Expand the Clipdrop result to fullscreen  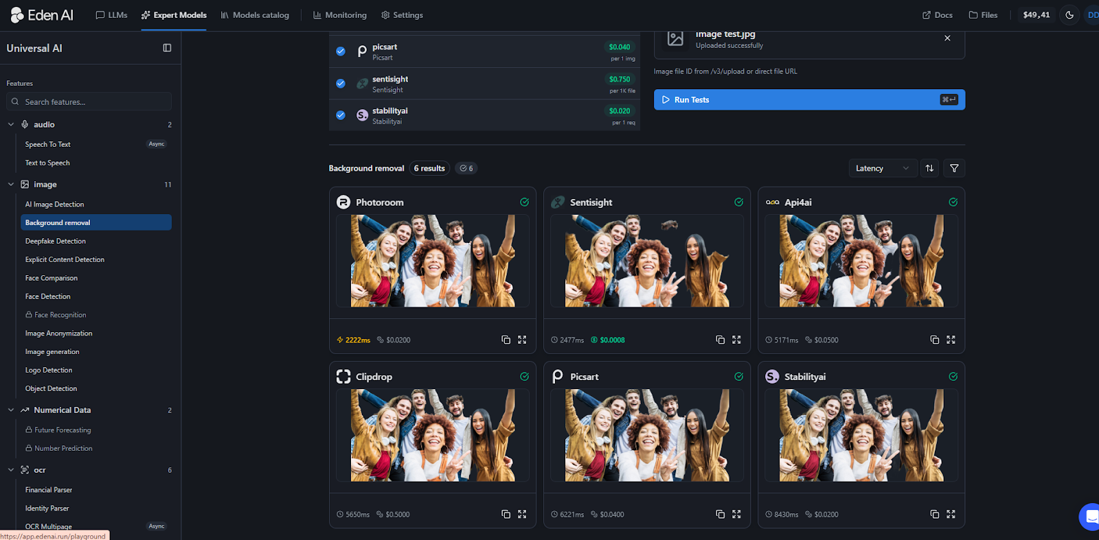[522, 514]
